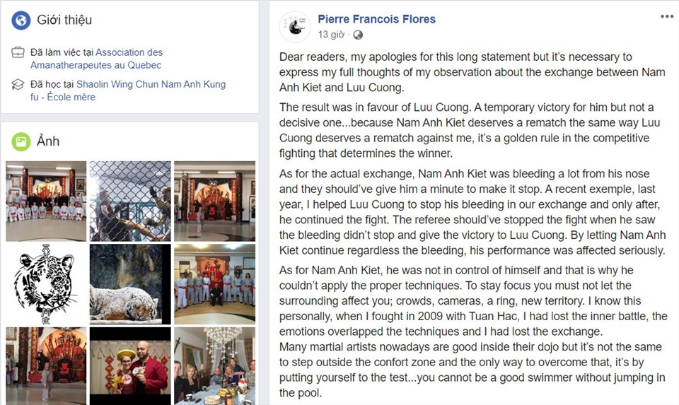Viewport: 679px width, 405px height.
Task: Open Shaolin Wing Chun Nam Anh Kung fu link
Action: click(128, 90)
